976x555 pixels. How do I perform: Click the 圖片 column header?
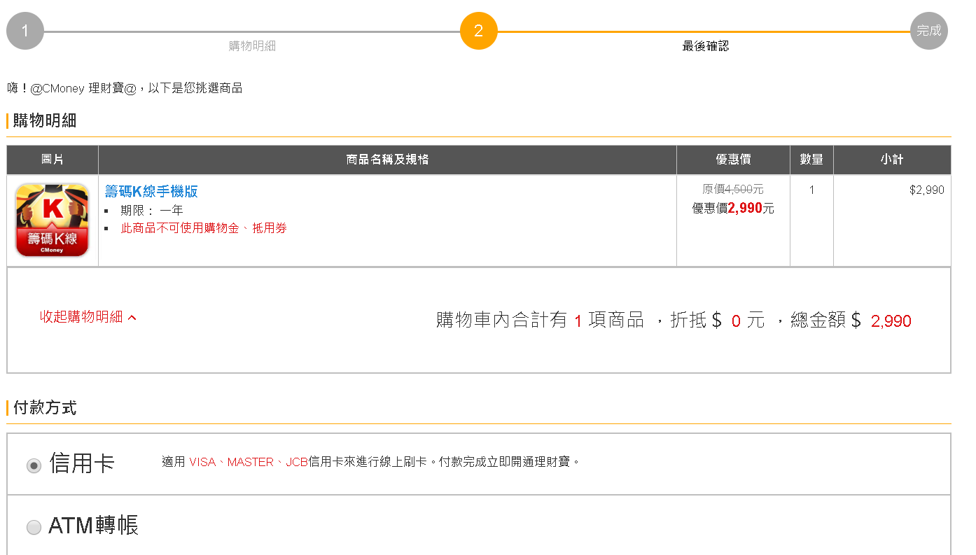click(x=53, y=160)
